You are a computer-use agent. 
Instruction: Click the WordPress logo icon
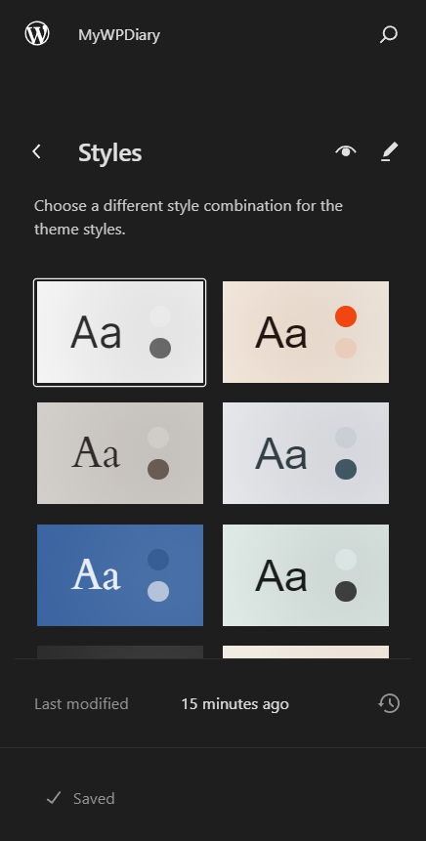(37, 34)
